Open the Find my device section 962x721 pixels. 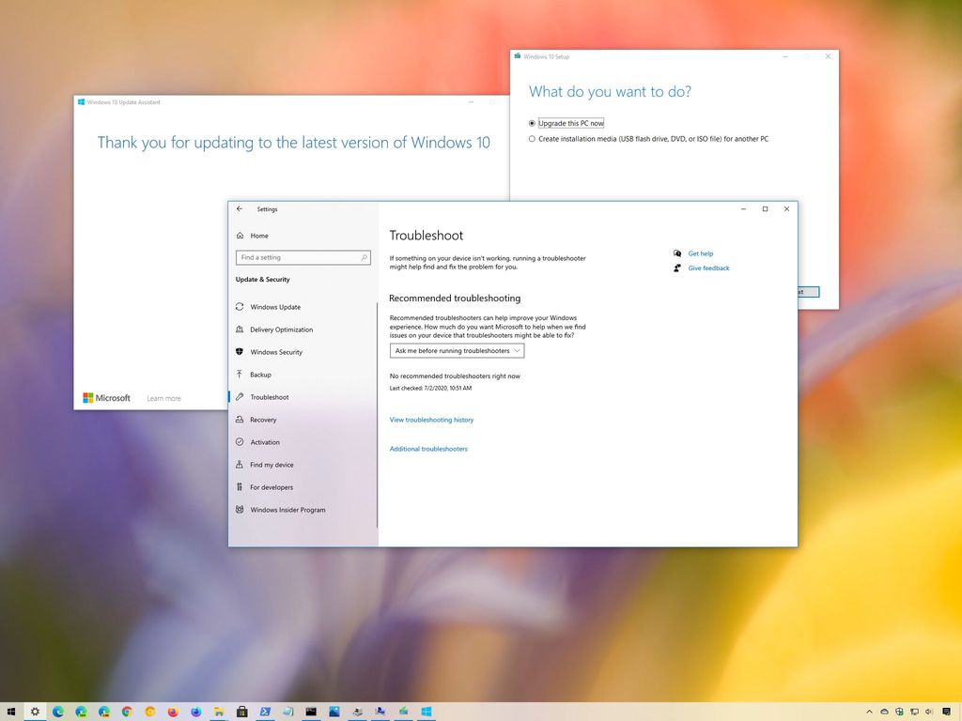(x=272, y=465)
